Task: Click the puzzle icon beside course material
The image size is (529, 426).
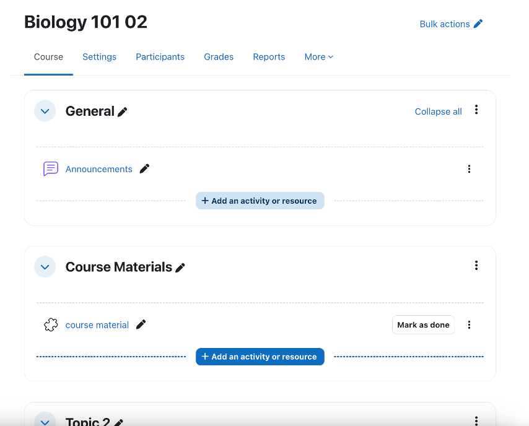Action: pos(50,324)
